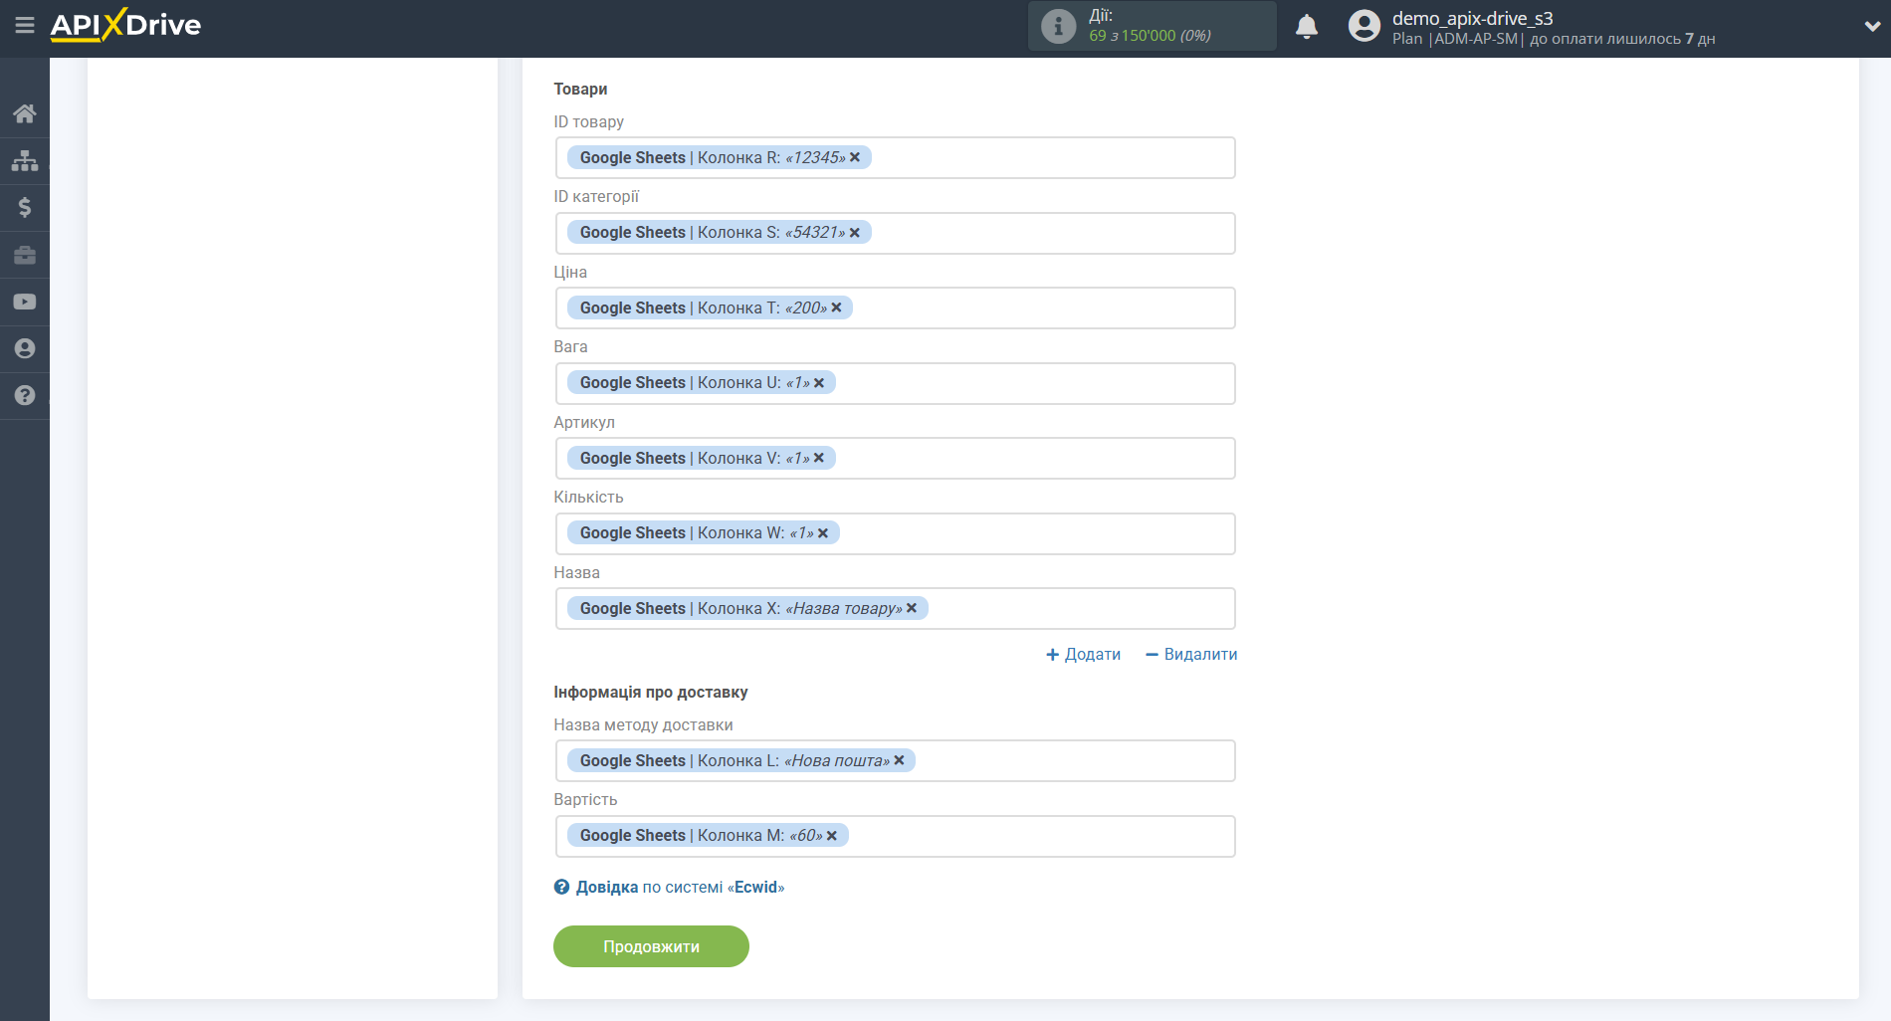Open the help question mark sidebar icon
1891x1021 pixels.
pyautogui.click(x=25, y=395)
